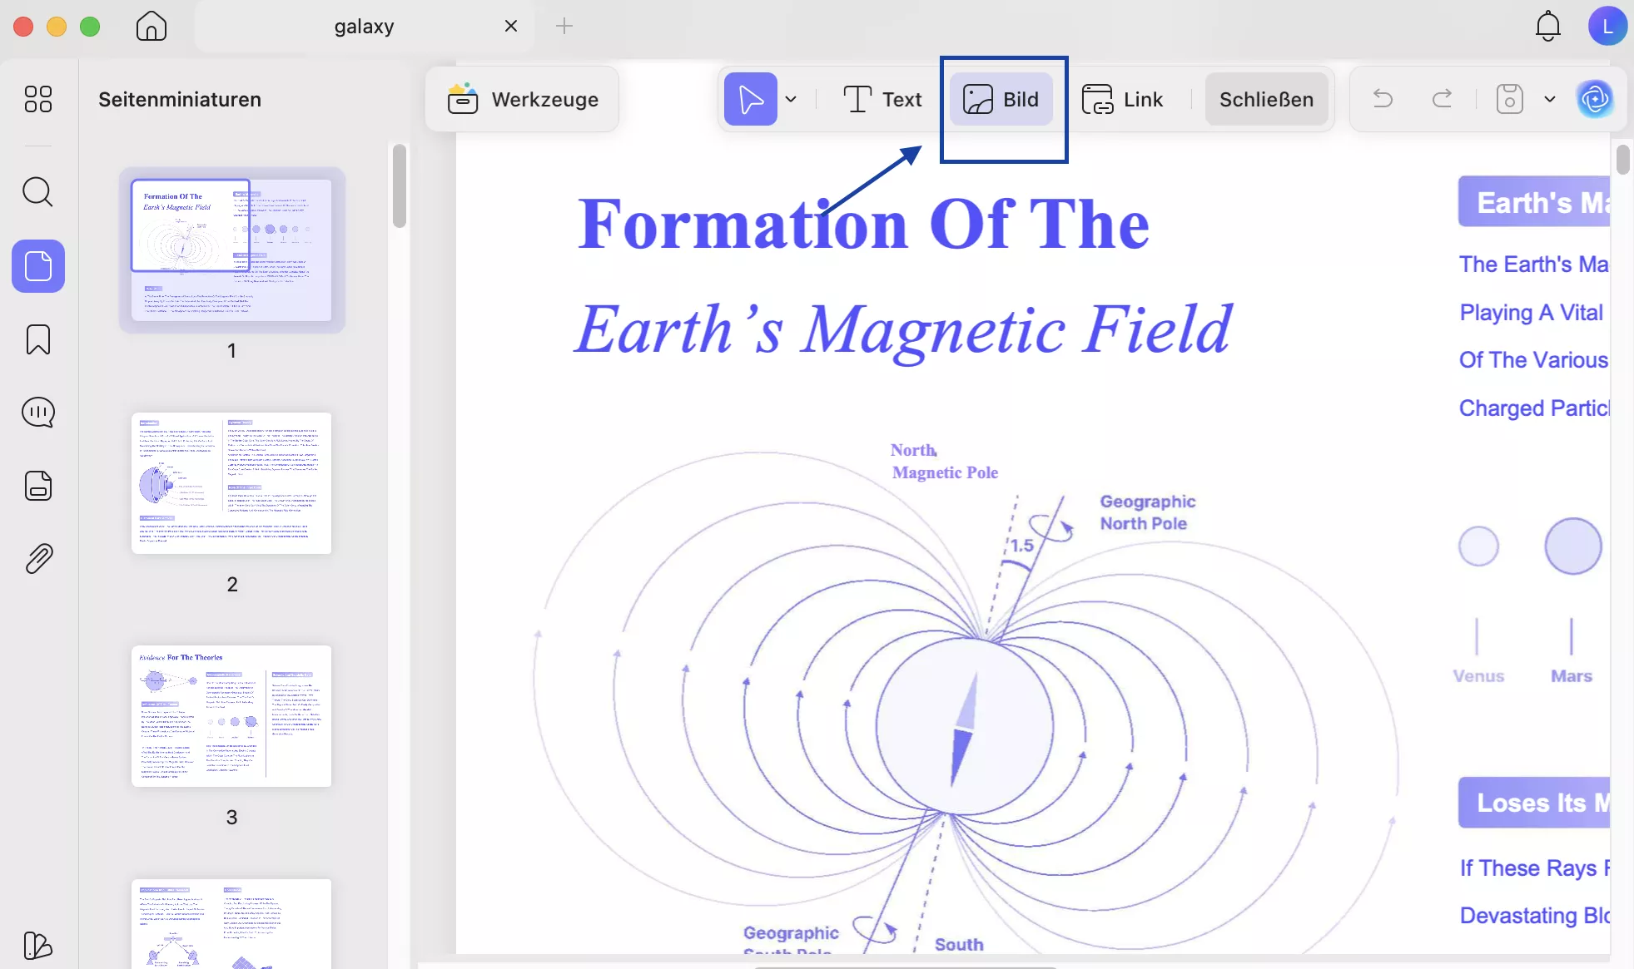The width and height of the screenshot is (1634, 969).
Task: Click the redo arrow
Action: (1442, 99)
